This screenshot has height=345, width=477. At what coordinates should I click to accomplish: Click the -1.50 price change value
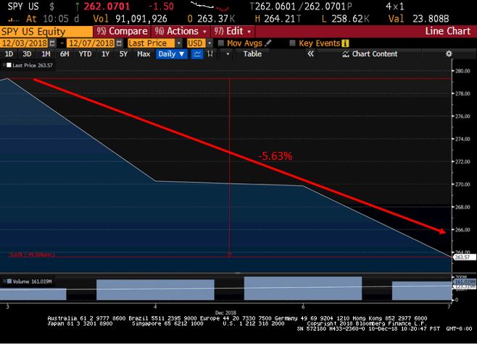(161, 7)
